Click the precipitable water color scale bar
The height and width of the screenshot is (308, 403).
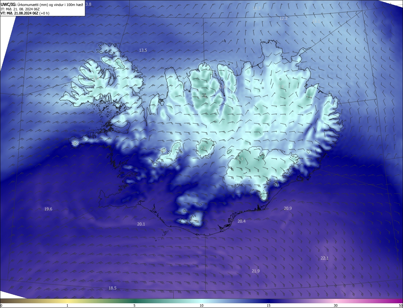(201, 301)
